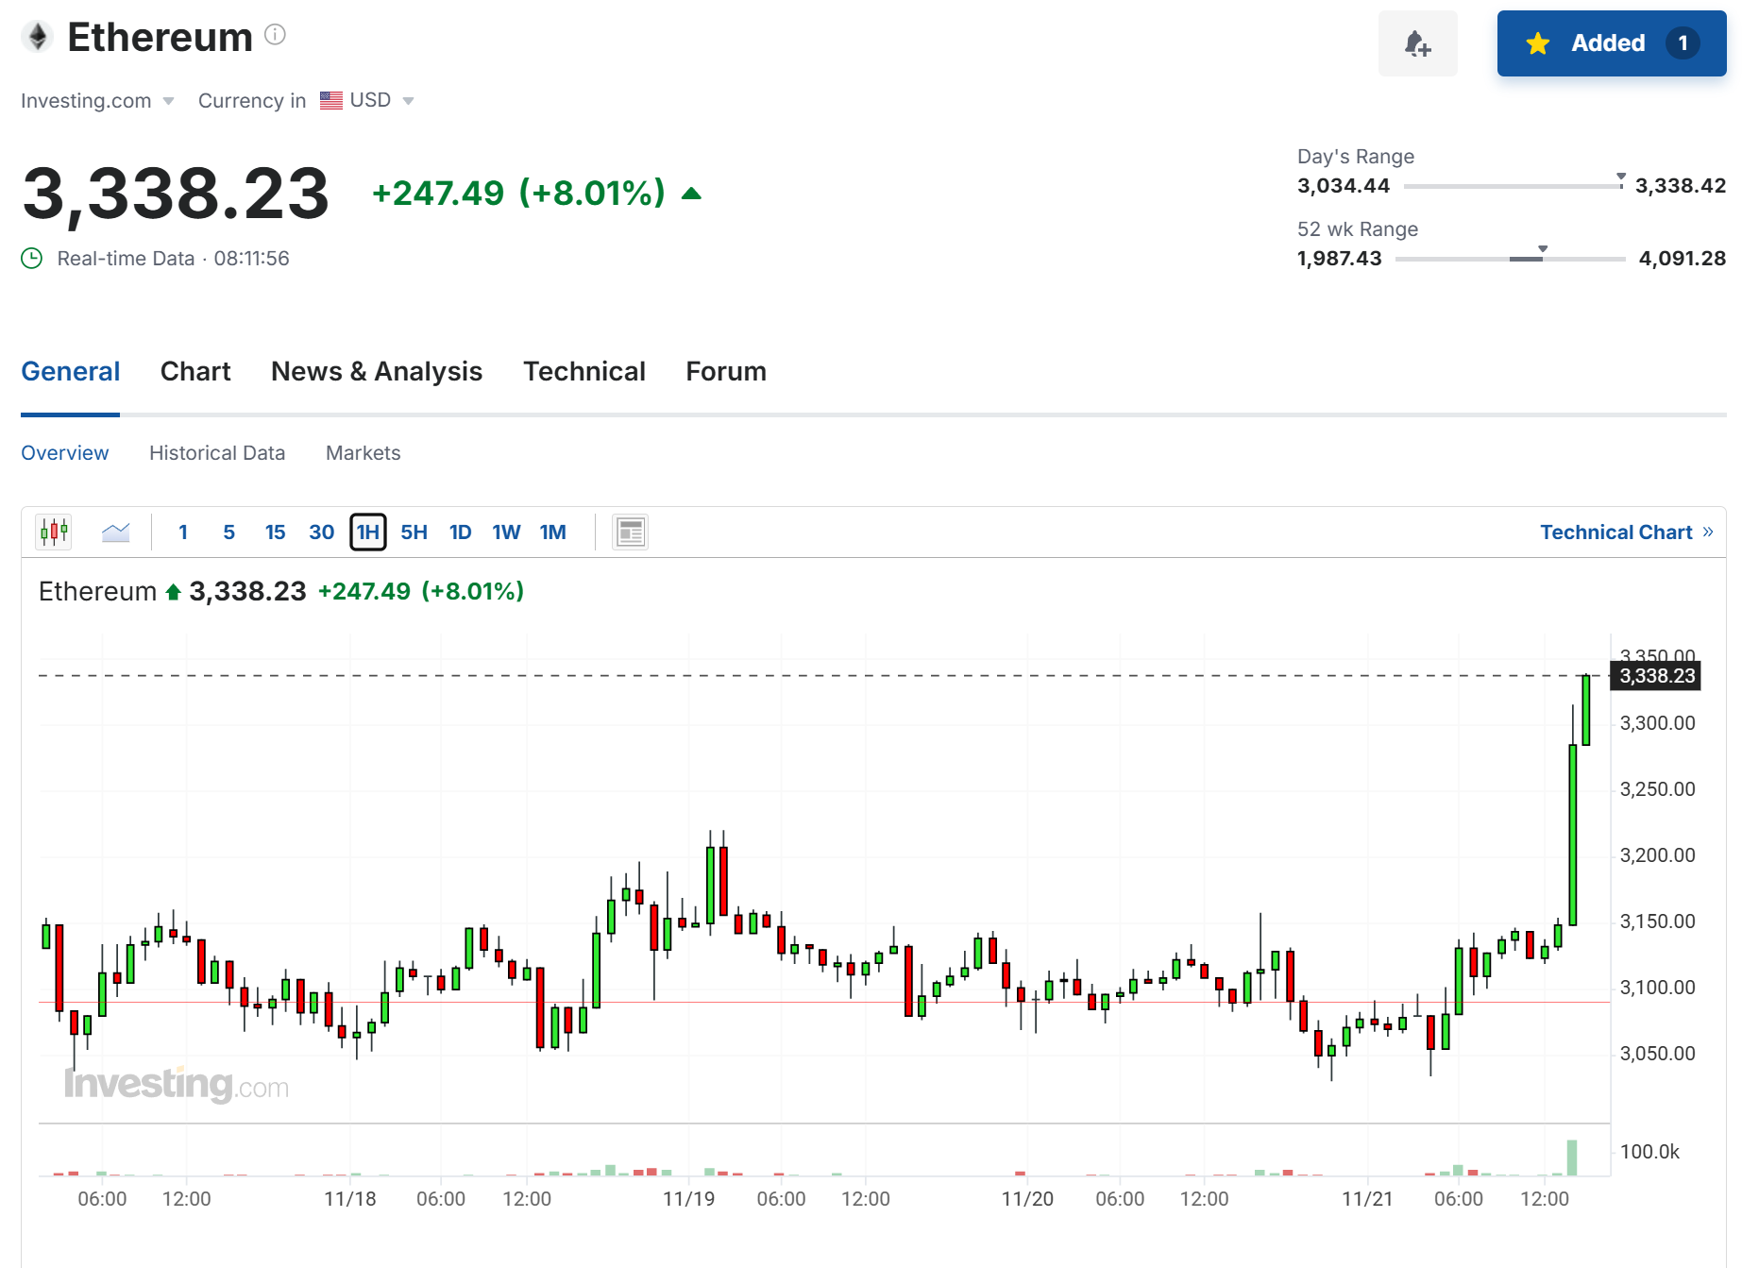Screen dimensions: 1742x1268
Task: Toggle the Added watchlist star button
Action: [1612, 43]
